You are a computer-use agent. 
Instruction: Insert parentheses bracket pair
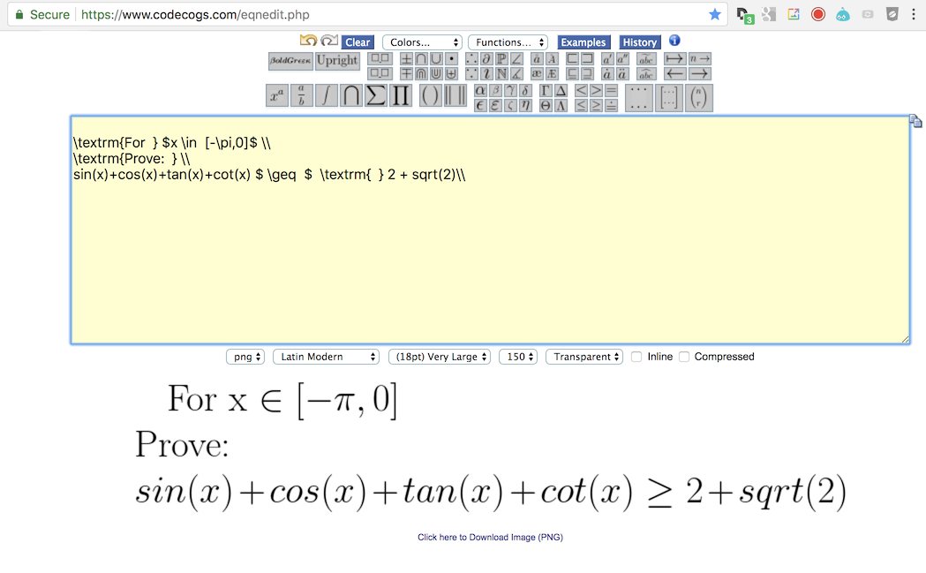pyautogui.click(x=430, y=95)
